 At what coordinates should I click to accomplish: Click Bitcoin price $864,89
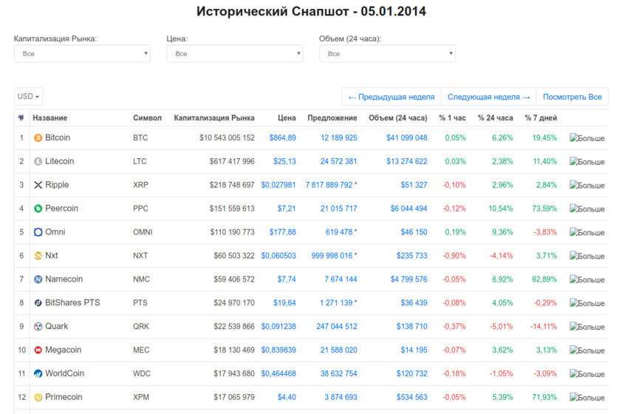click(282, 138)
